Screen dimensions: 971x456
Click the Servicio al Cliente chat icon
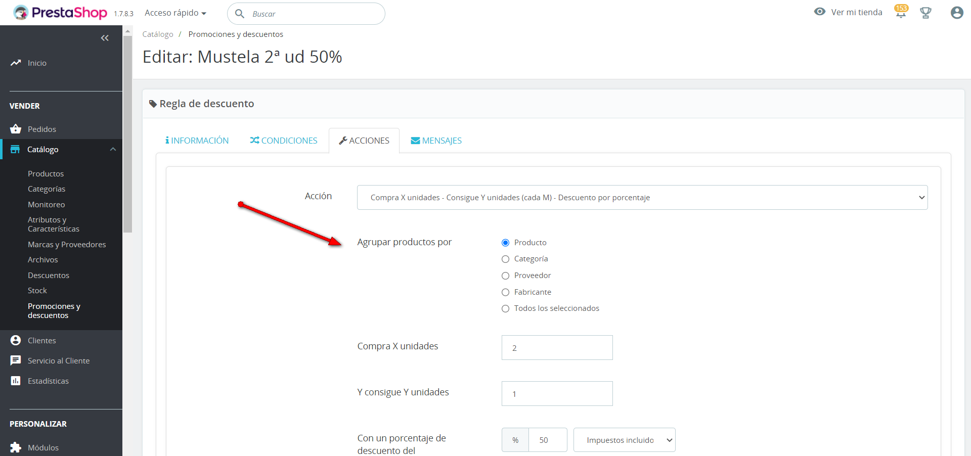pos(16,360)
